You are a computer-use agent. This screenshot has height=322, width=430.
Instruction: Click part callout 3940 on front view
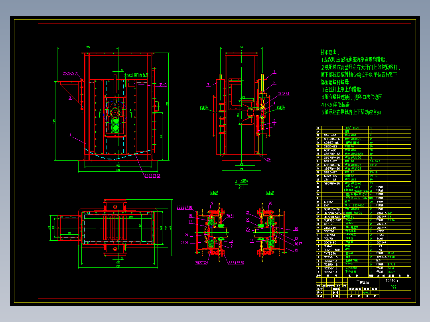163,85
